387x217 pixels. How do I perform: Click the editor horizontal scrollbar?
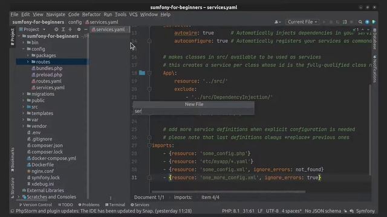(x=229, y=192)
